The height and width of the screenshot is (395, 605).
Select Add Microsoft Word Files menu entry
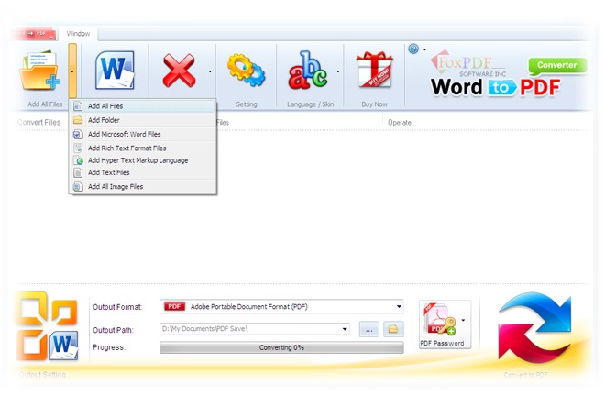142,134
